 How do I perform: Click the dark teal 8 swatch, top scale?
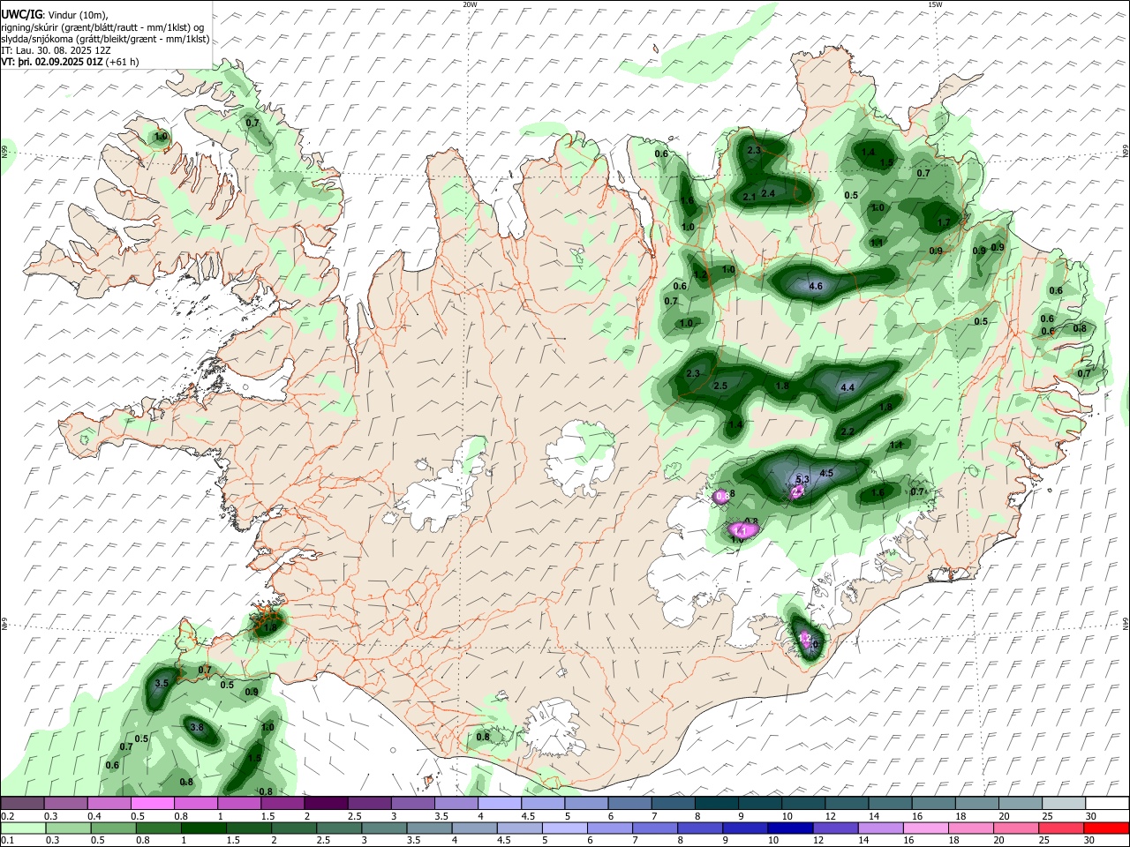point(716,803)
